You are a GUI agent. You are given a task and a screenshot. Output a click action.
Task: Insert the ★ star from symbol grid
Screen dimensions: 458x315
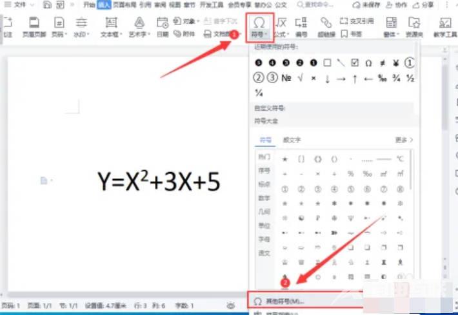click(x=284, y=159)
